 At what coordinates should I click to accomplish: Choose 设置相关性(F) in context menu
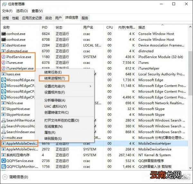[55, 92]
